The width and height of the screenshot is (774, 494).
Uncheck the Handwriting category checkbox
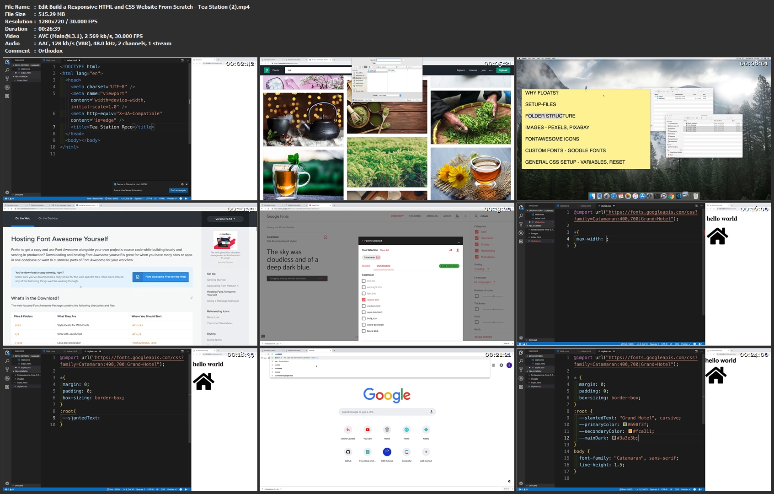pyautogui.click(x=476, y=251)
